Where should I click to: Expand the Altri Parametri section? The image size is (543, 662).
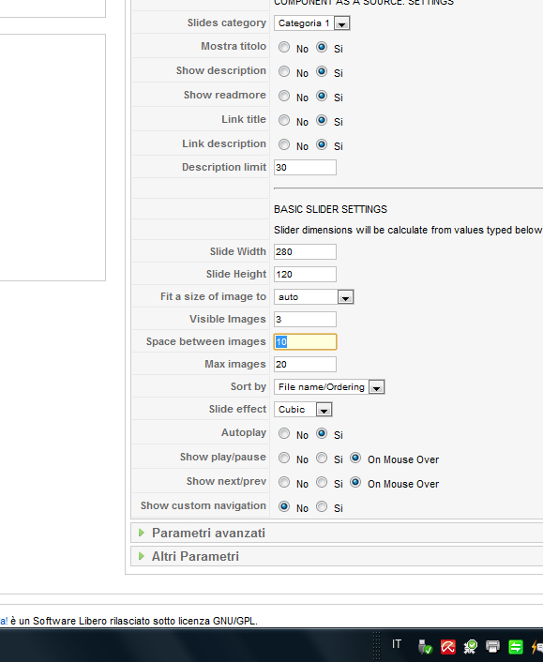point(195,556)
